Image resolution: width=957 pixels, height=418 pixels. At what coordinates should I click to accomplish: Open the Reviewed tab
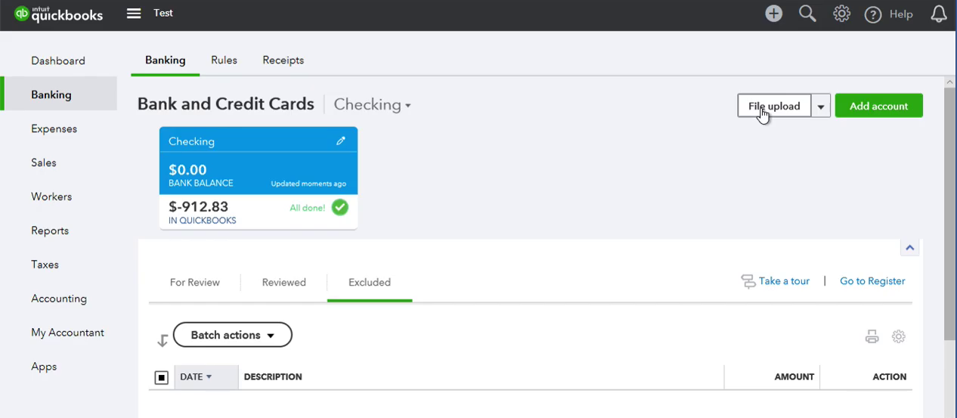tap(283, 282)
